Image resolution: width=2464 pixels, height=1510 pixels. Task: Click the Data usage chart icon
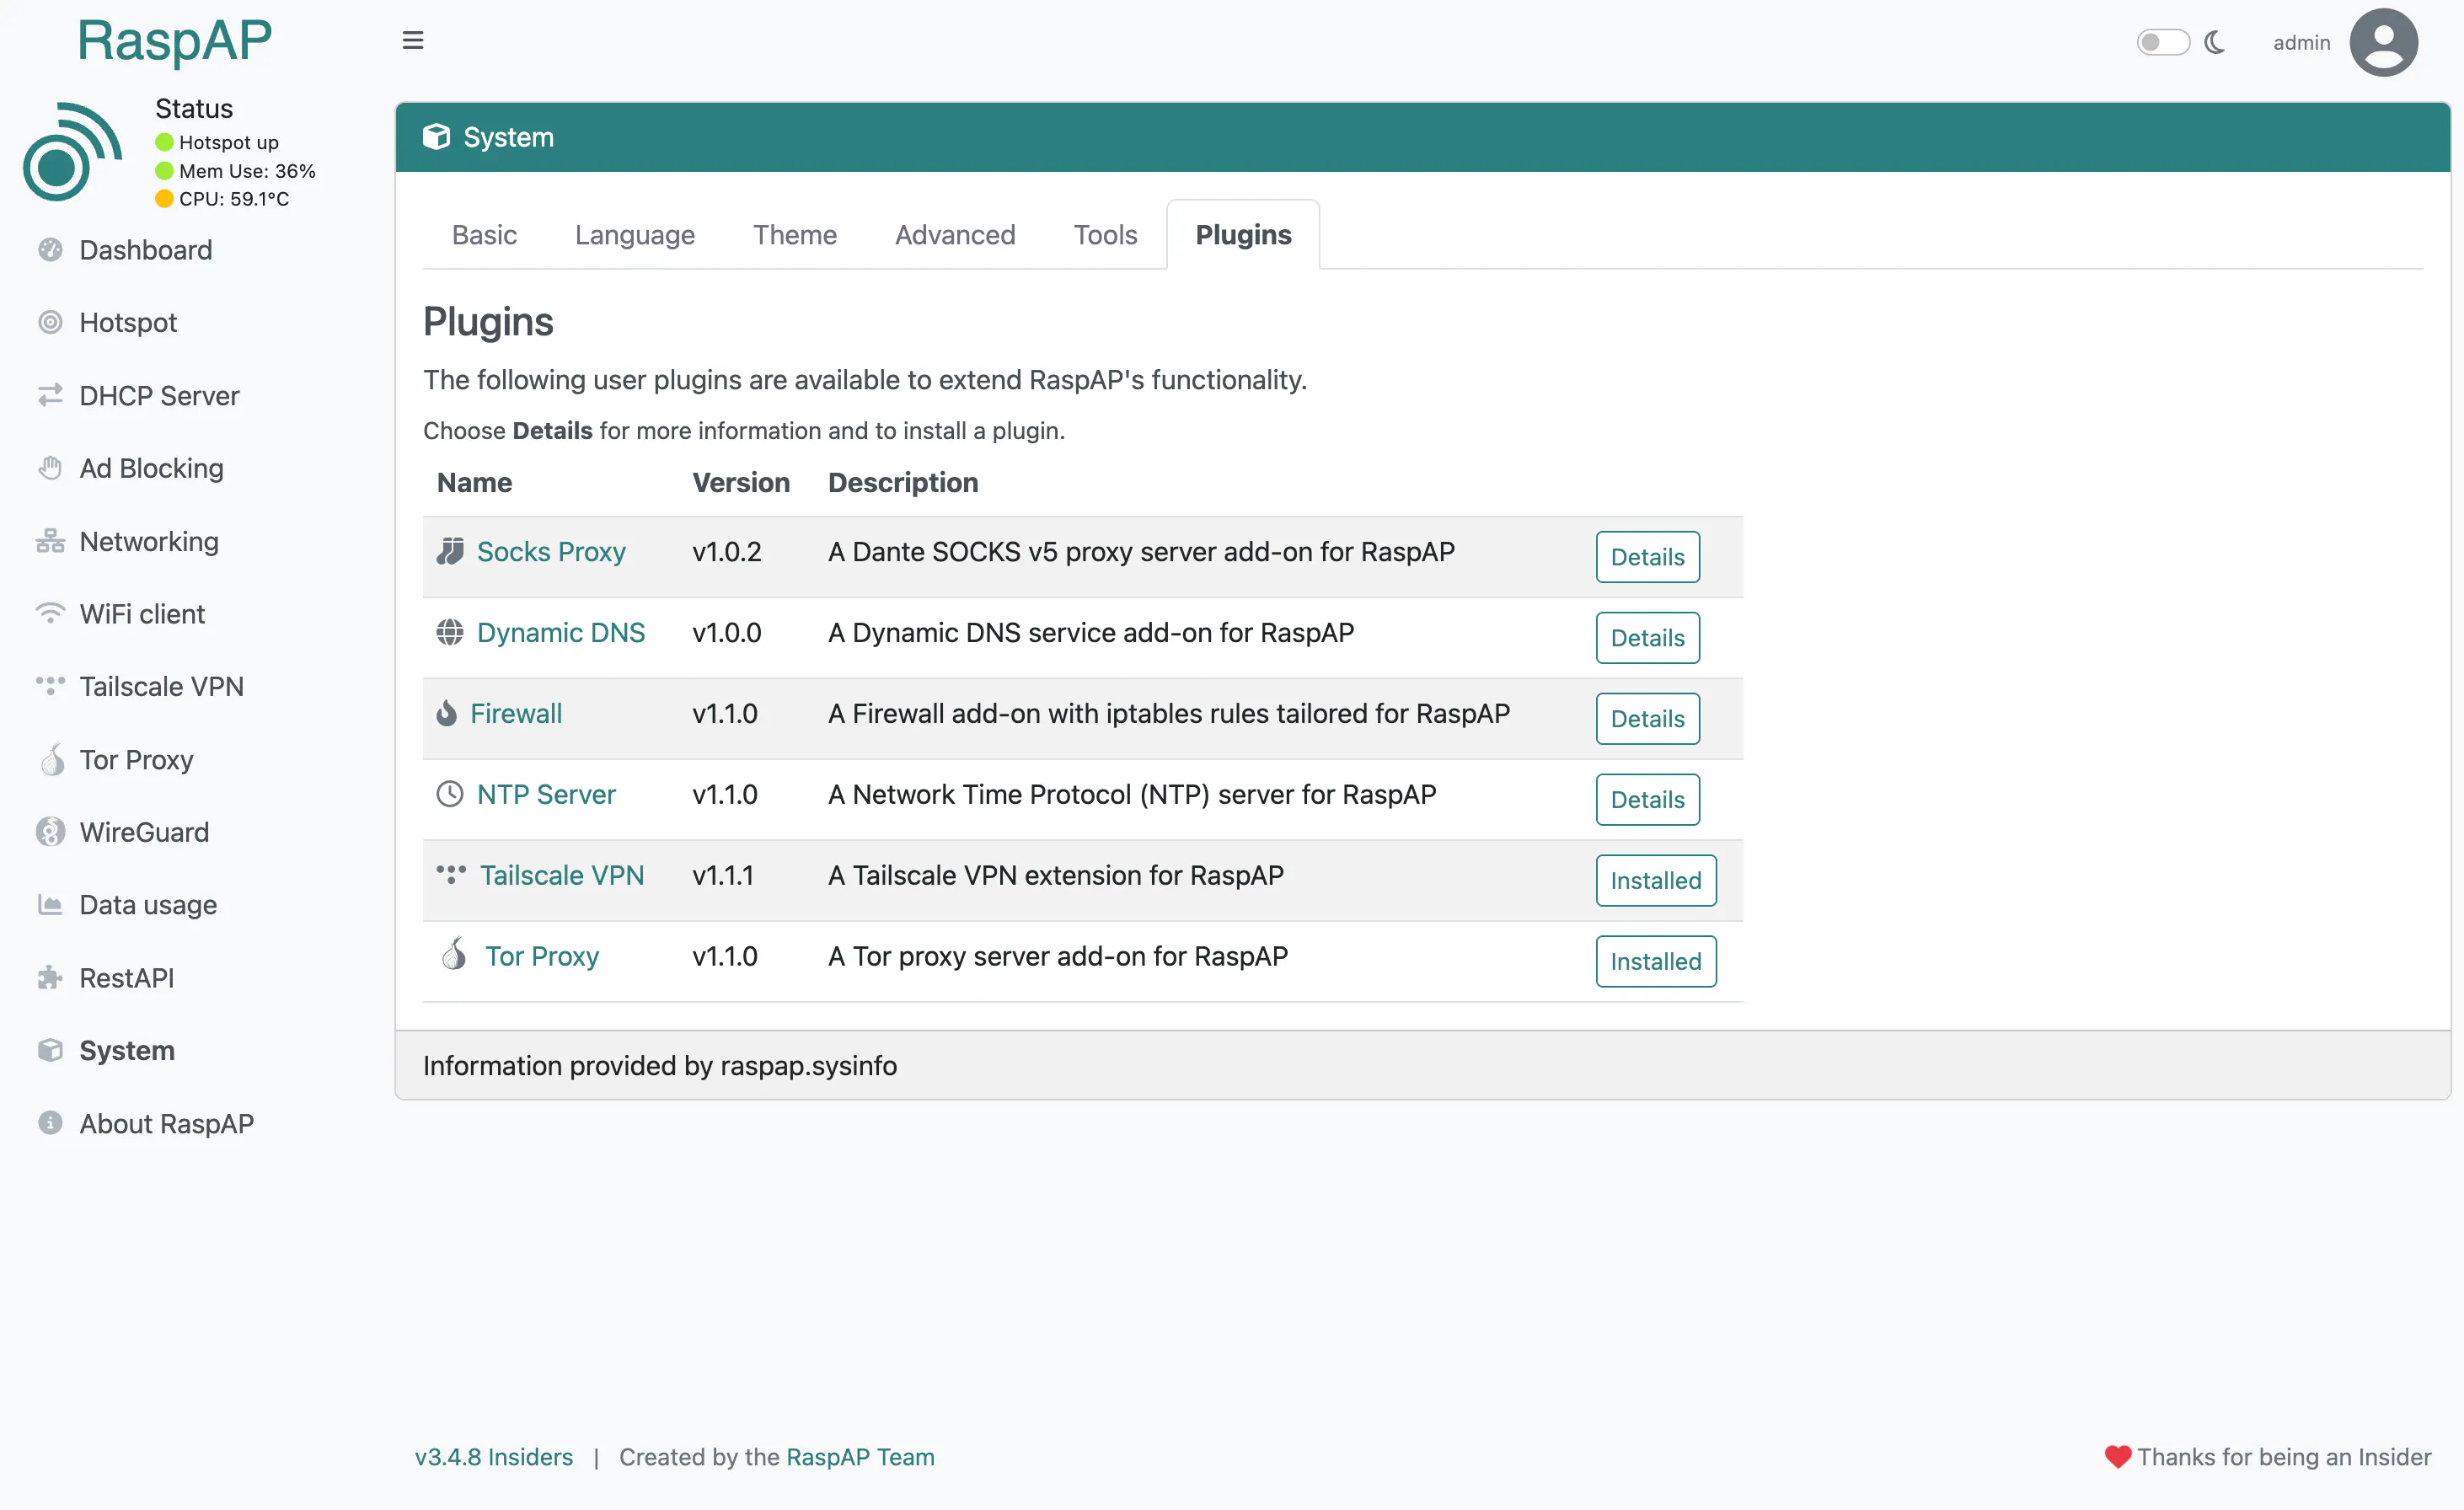click(50, 904)
